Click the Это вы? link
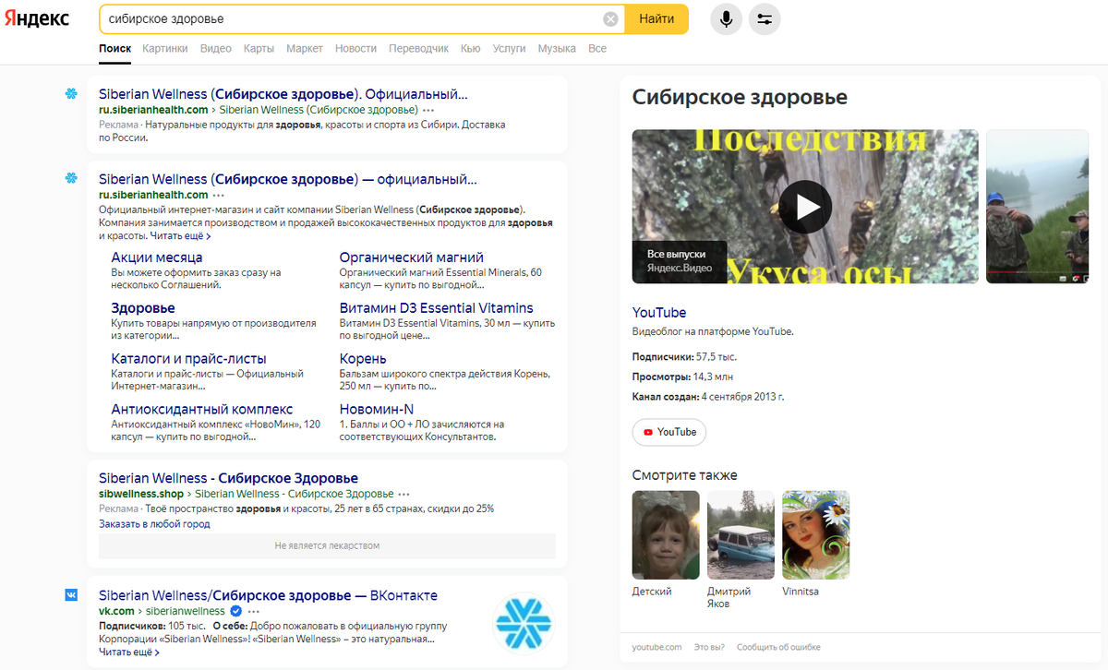 pos(709,647)
